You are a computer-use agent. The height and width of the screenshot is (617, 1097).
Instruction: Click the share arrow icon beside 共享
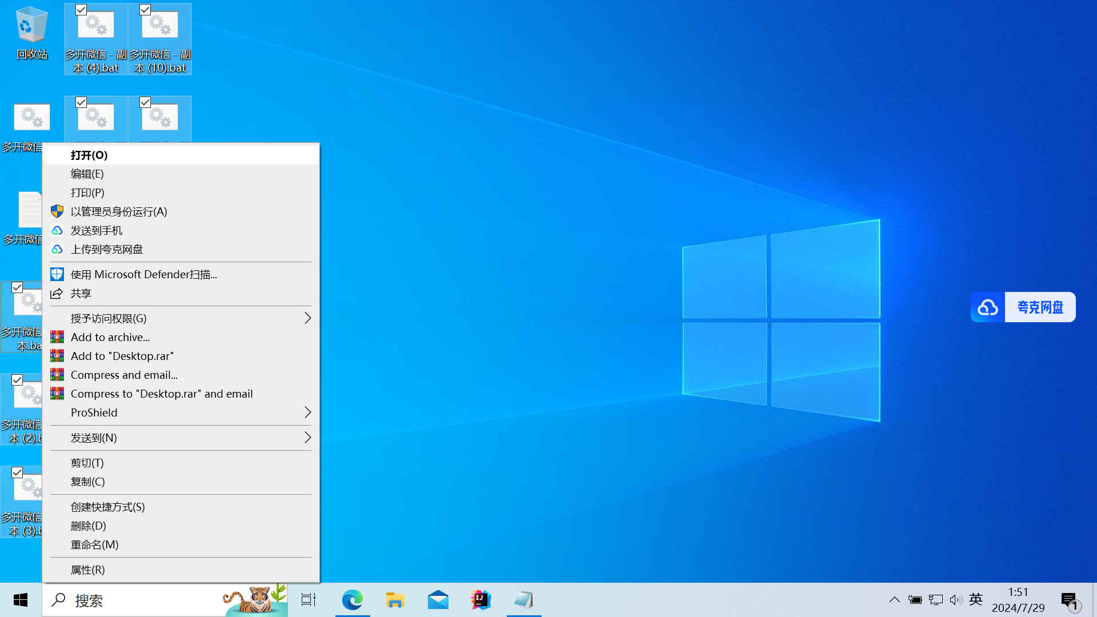(57, 293)
